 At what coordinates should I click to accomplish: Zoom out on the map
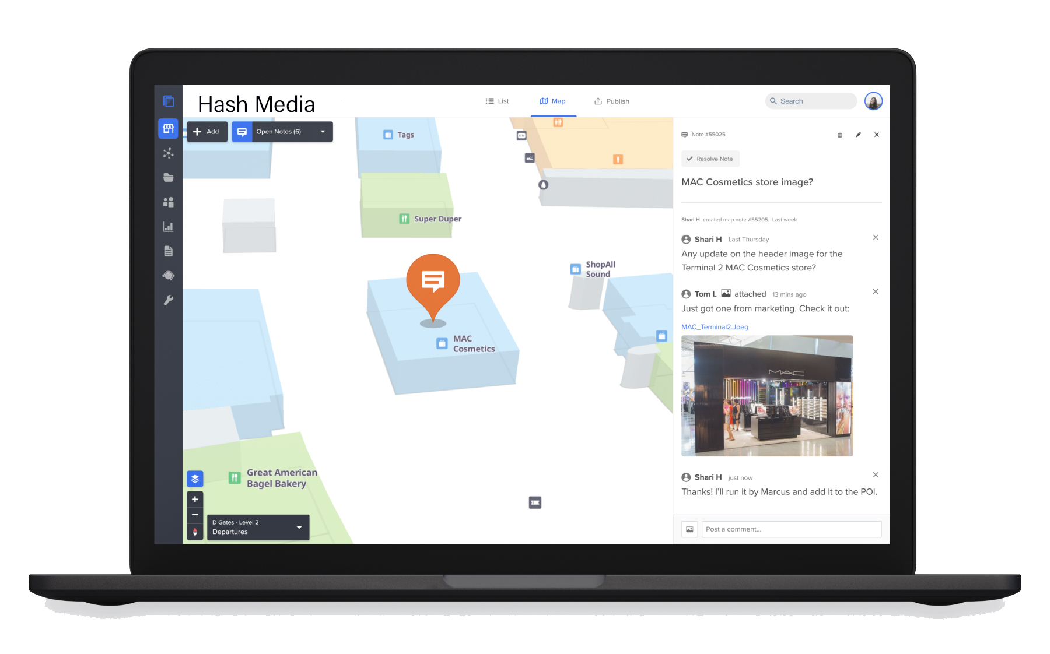tap(195, 515)
